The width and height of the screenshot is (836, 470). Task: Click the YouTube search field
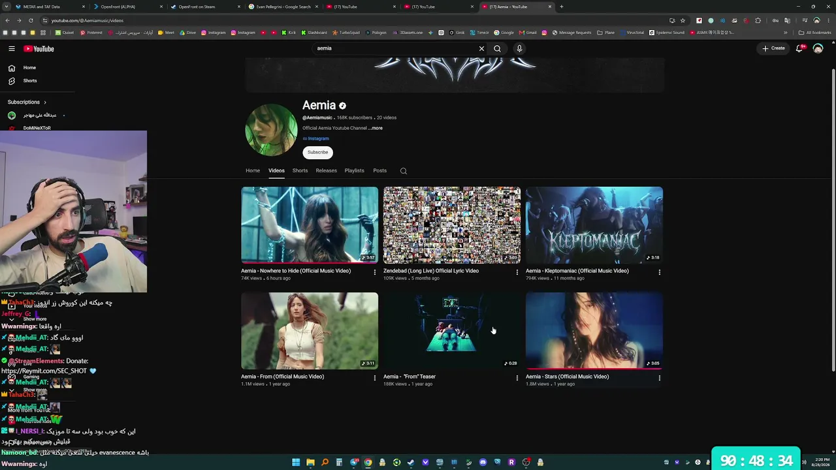click(395, 48)
